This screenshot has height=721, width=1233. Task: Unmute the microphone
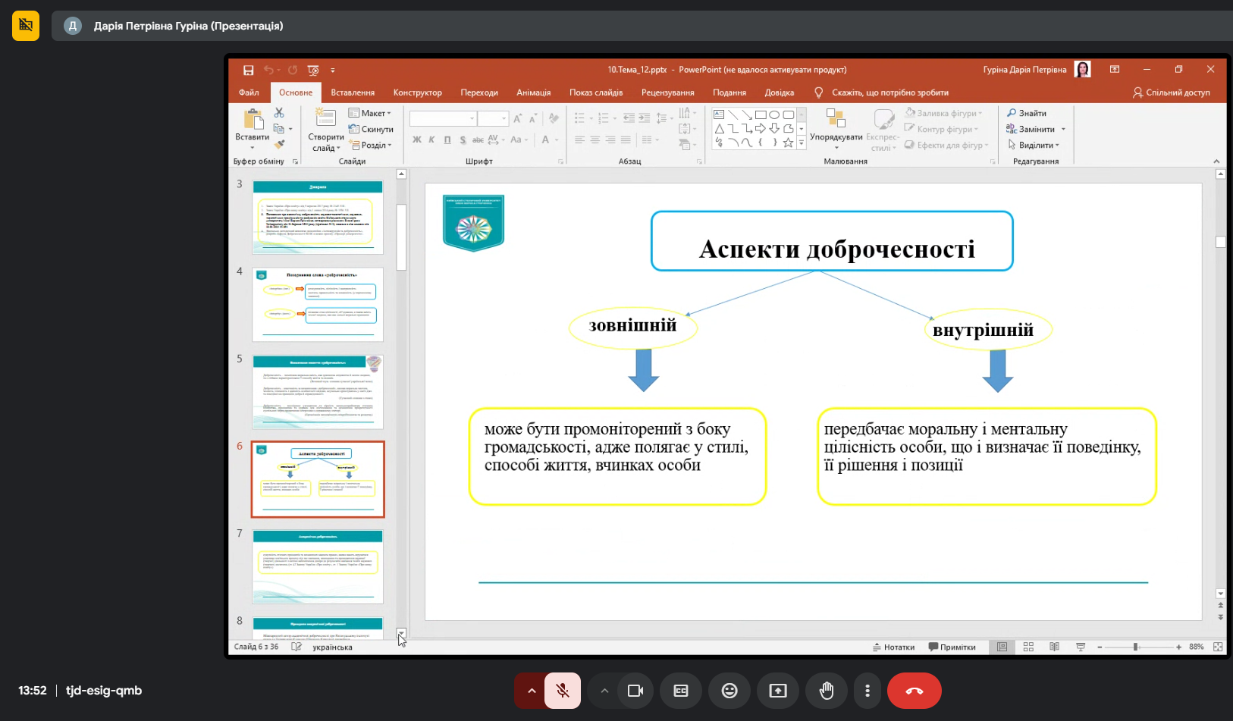click(563, 691)
